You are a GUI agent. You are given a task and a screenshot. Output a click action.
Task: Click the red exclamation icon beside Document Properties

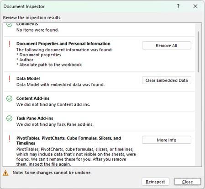[x=10, y=44]
